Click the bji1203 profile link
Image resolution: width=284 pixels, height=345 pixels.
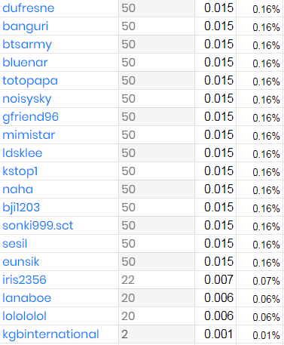click(x=21, y=208)
